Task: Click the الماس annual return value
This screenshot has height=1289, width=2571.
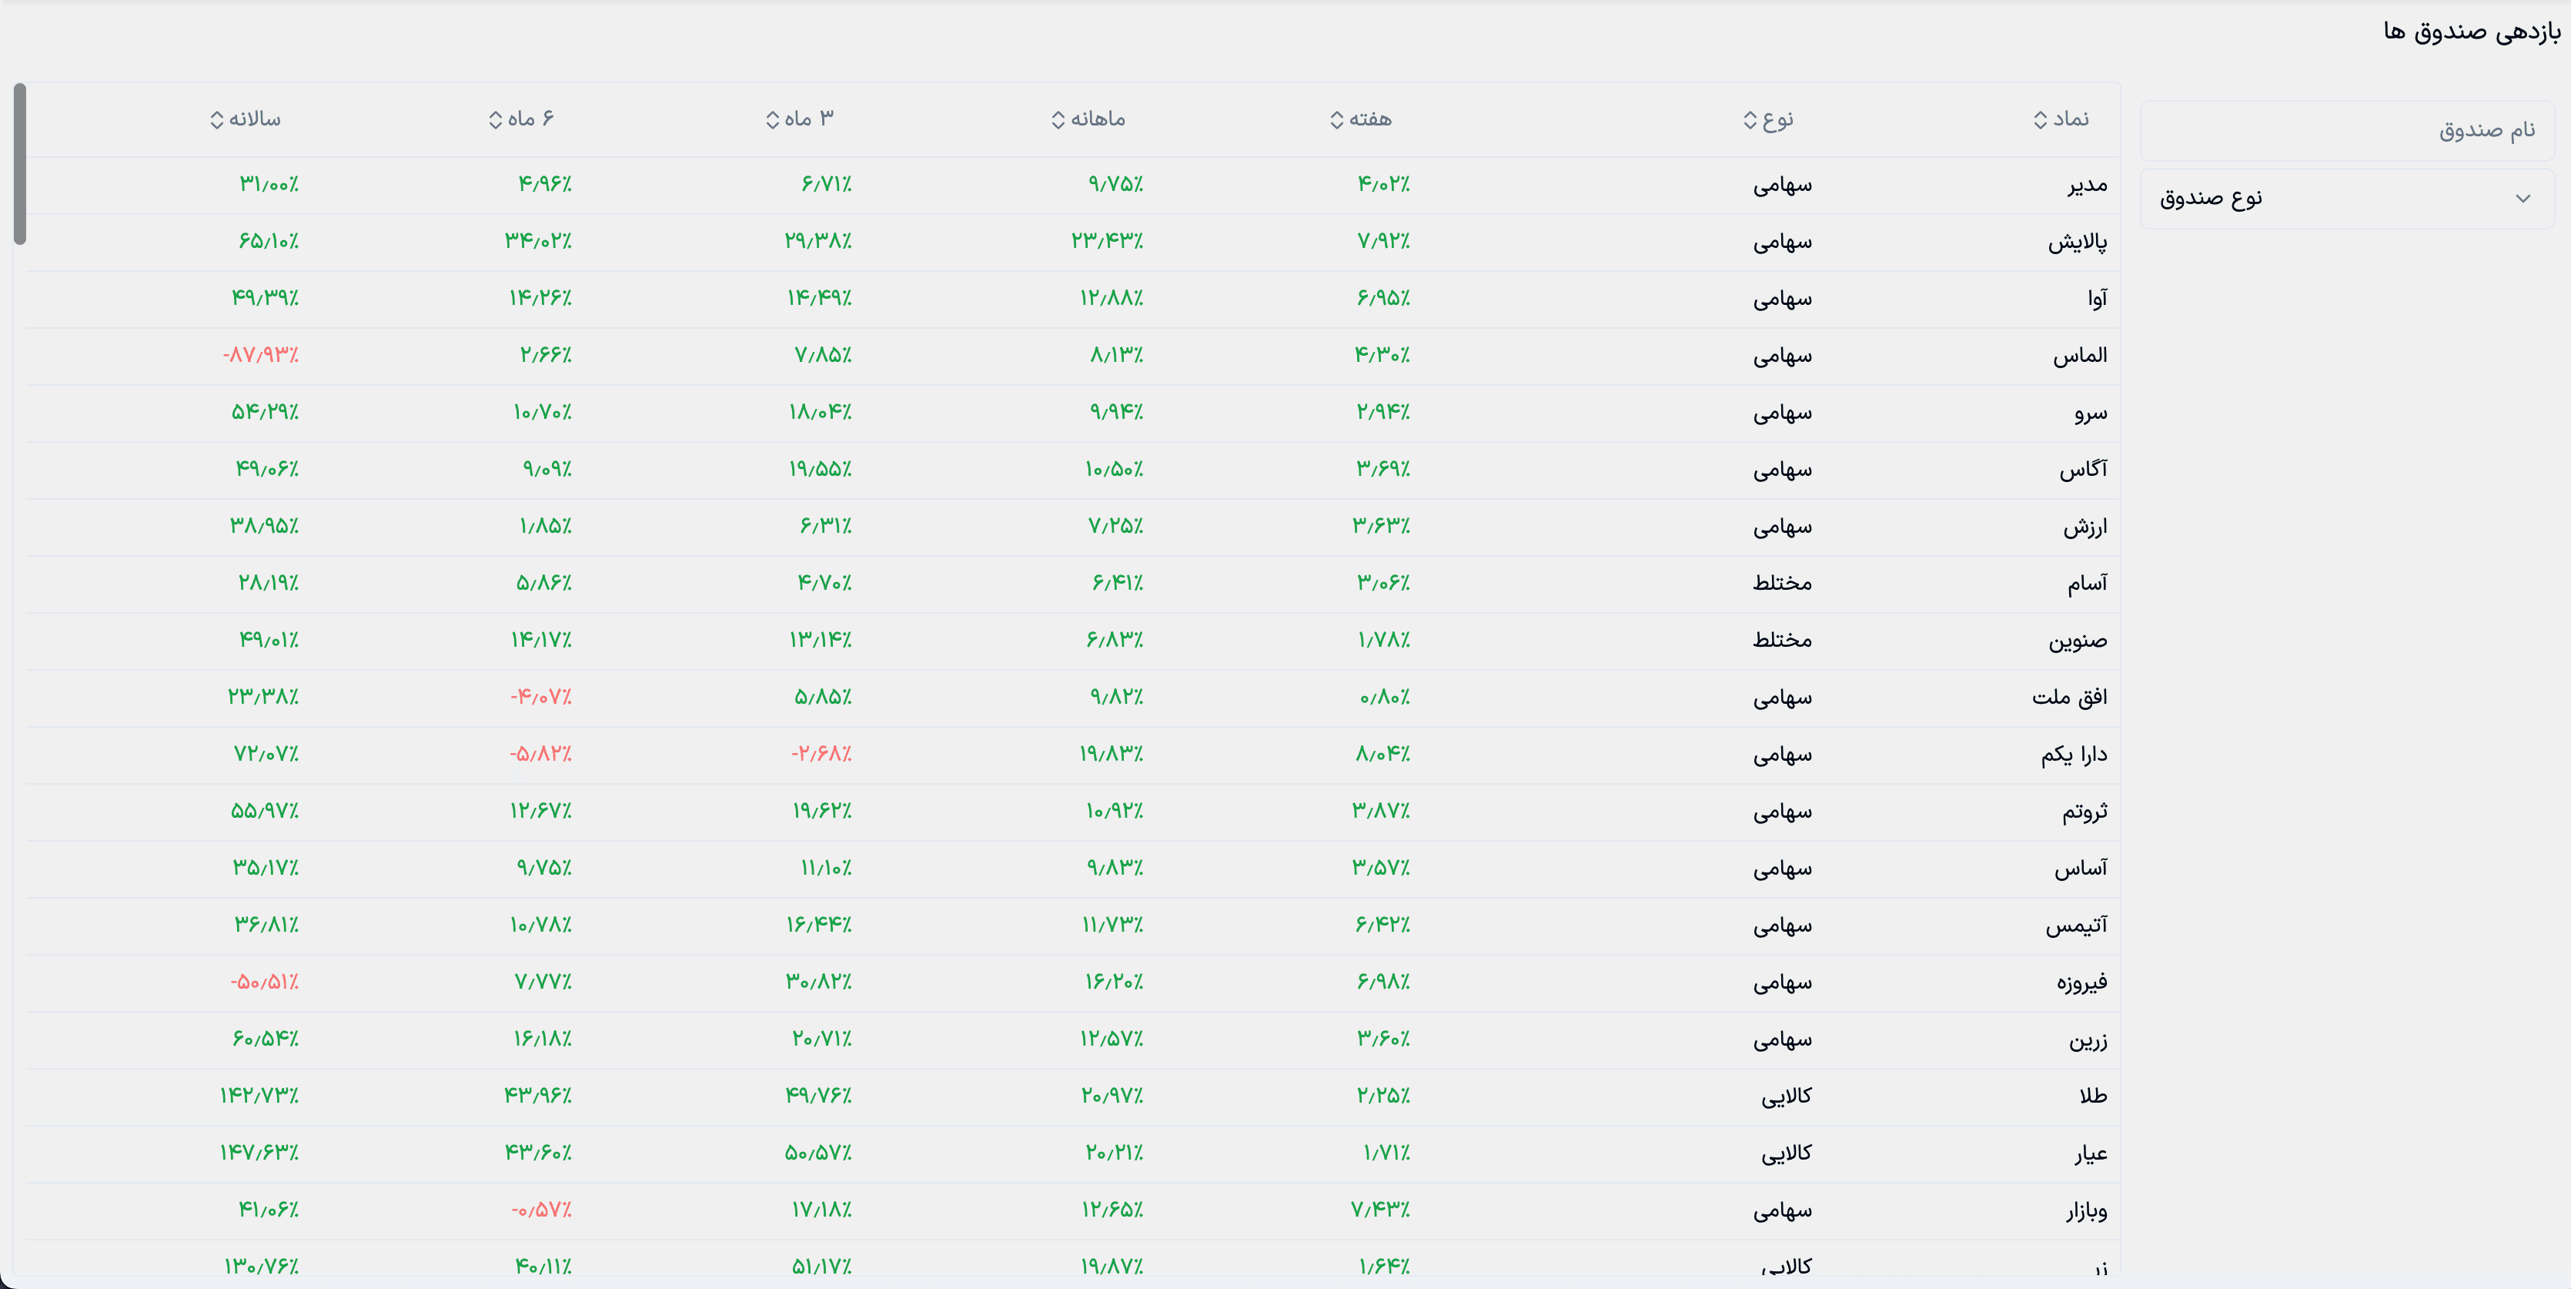Action: pos(260,356)
